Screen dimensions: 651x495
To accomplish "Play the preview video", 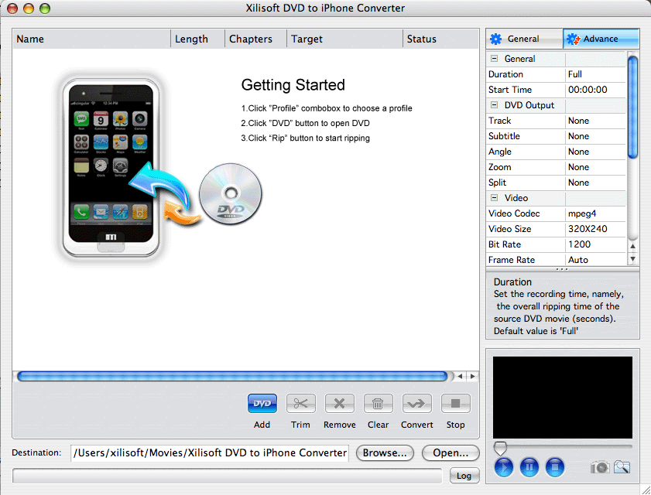I will tap(503, 467).
